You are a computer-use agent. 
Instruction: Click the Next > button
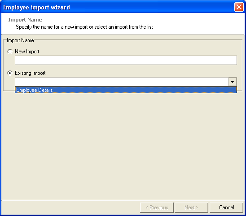pyautogui.click(x=191, y=207)
